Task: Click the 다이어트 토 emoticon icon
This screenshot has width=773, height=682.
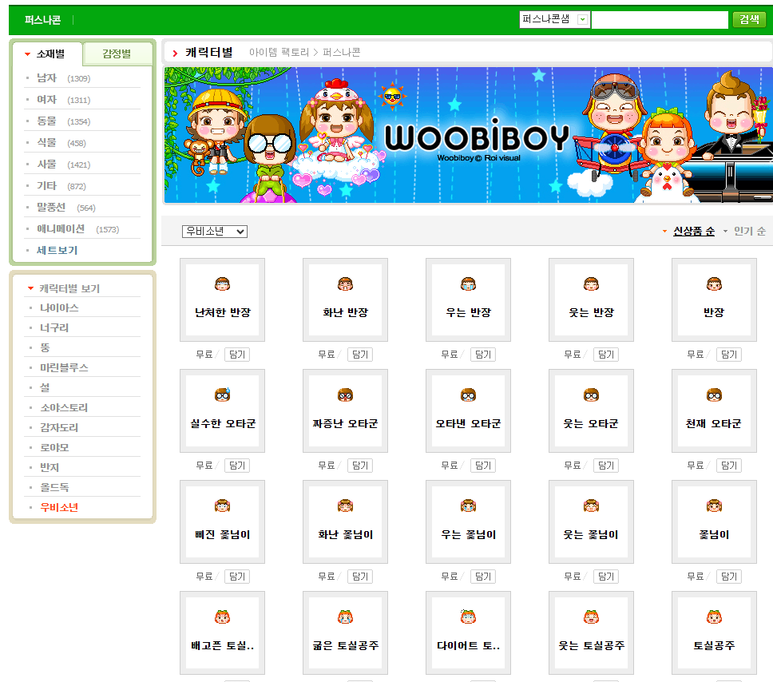Action: point(468,617)
